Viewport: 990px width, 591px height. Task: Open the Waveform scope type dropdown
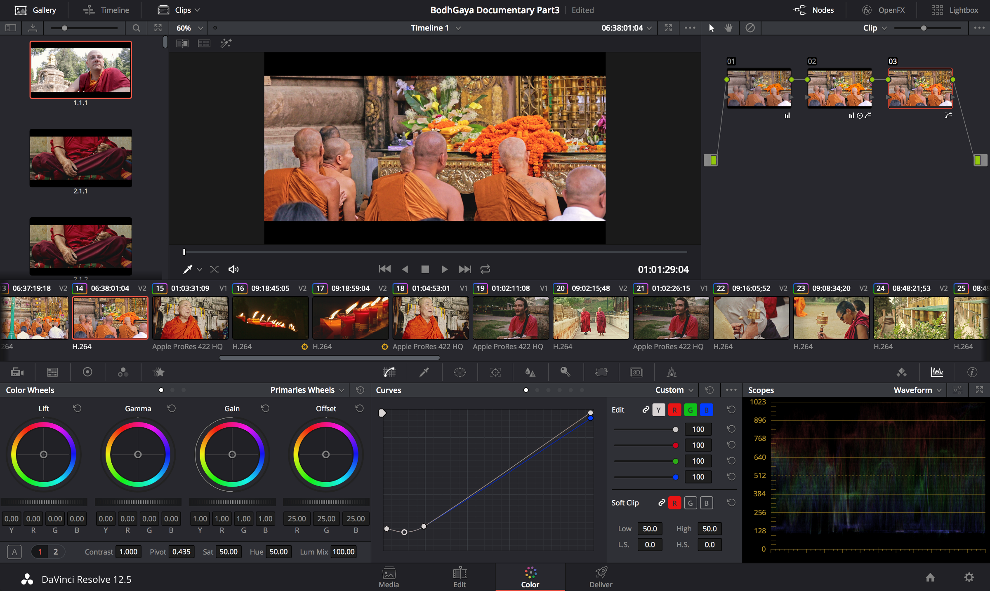tap(917, 390)
